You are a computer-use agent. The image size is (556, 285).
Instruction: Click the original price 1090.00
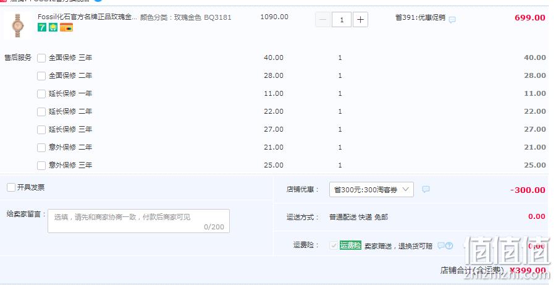(274, 17)
